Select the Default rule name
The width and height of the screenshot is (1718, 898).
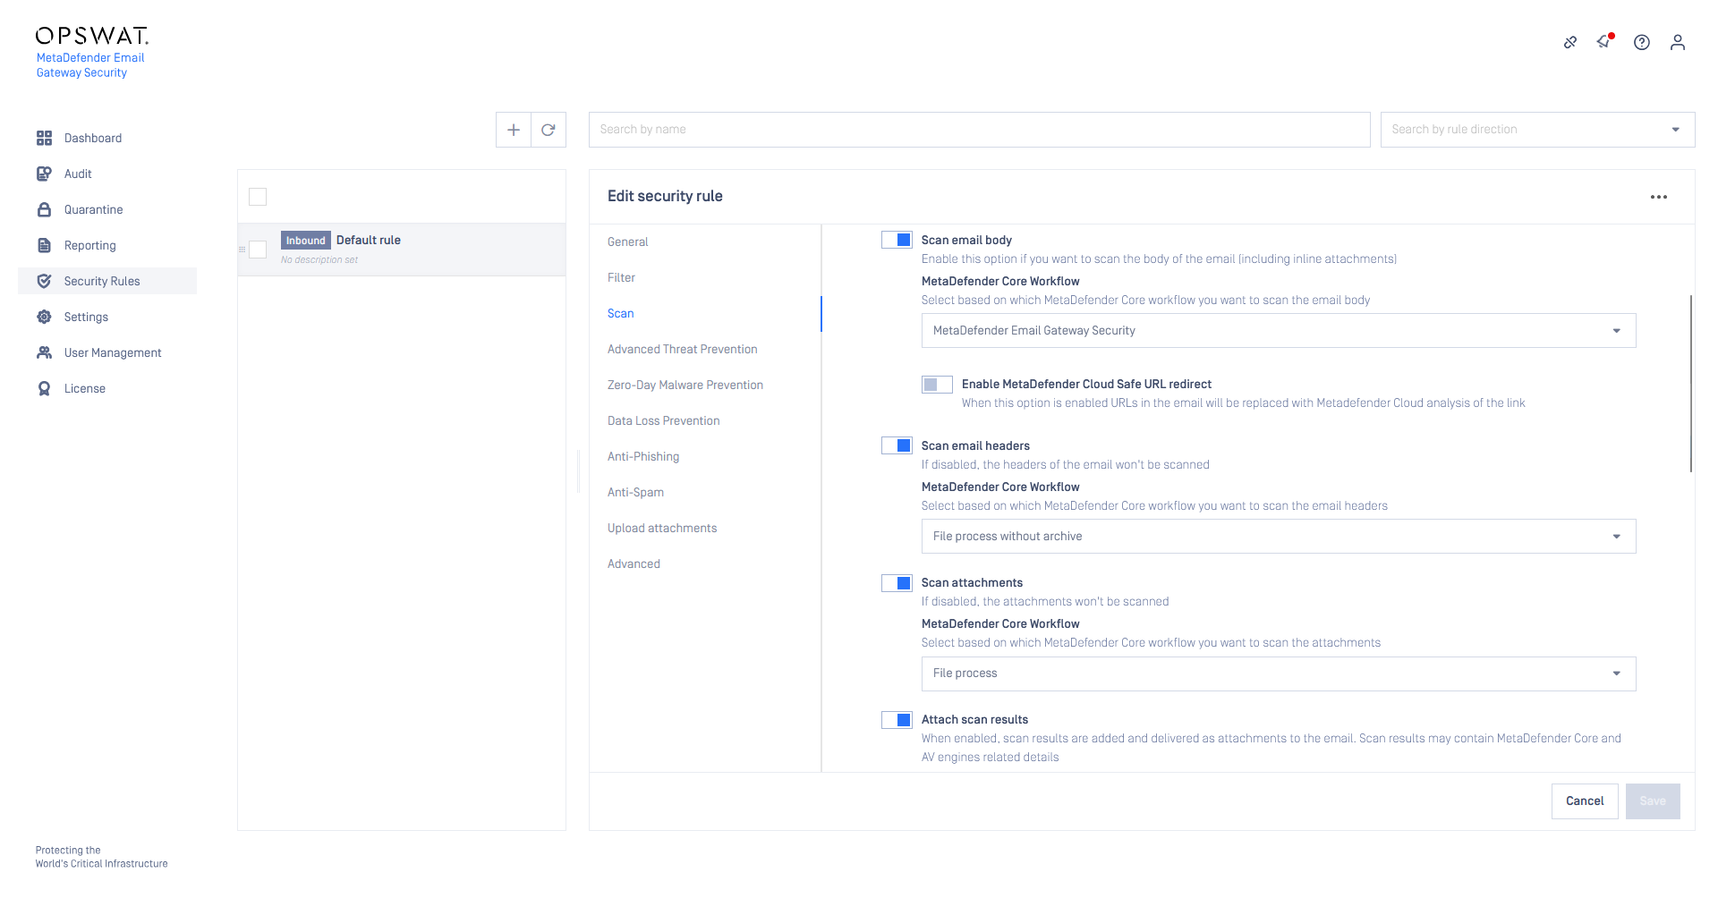click(369, 240)
